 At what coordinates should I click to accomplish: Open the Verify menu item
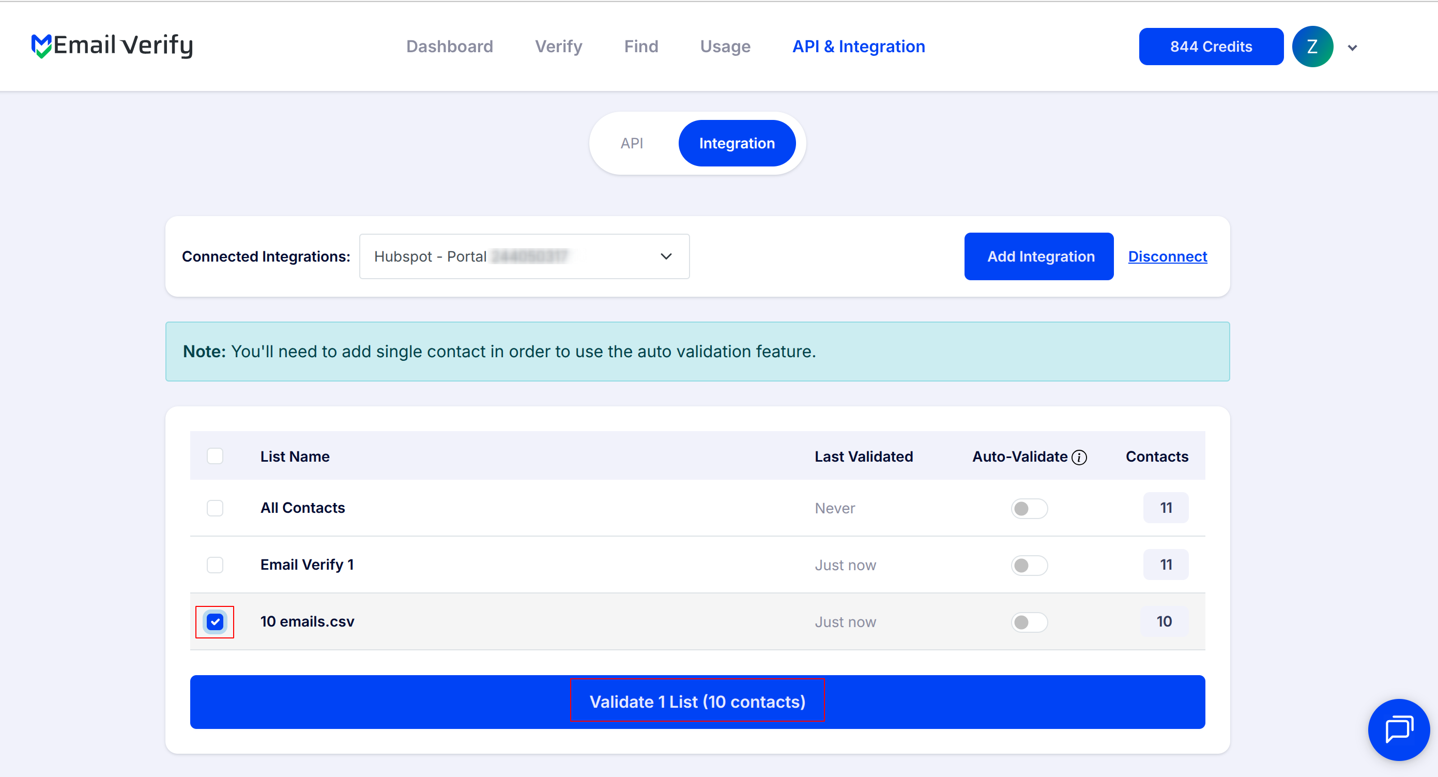point(558,47)
